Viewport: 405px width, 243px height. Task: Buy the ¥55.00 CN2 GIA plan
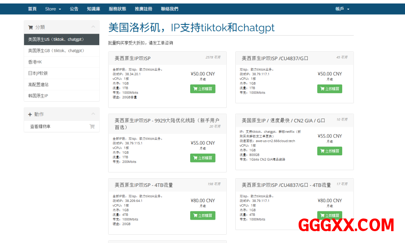(x=329, y=151)
